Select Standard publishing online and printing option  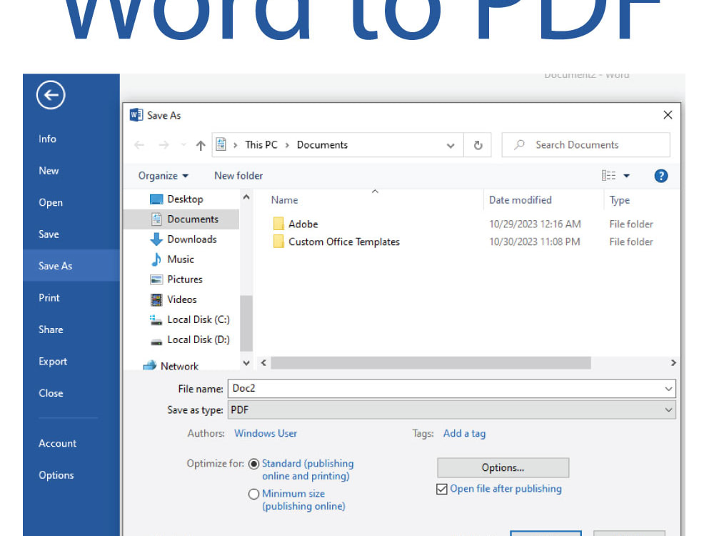pos(253,464)
